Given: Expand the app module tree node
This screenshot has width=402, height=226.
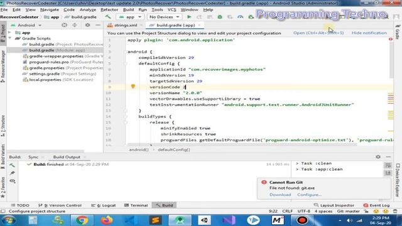Looking at the screenshot, I should point(10,33).
